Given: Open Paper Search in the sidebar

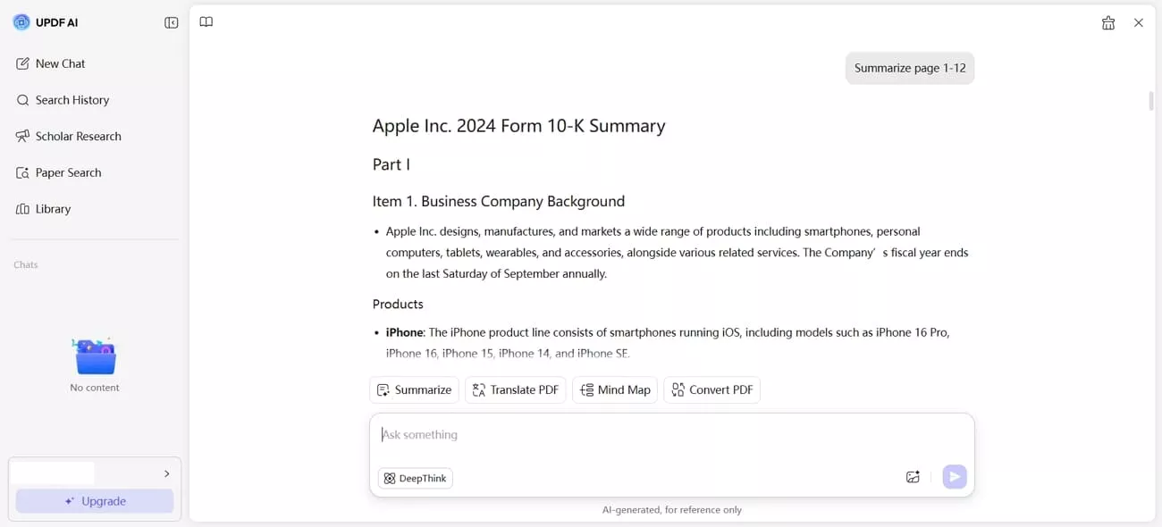Looking at the screenshot, I should pos(71,172).
